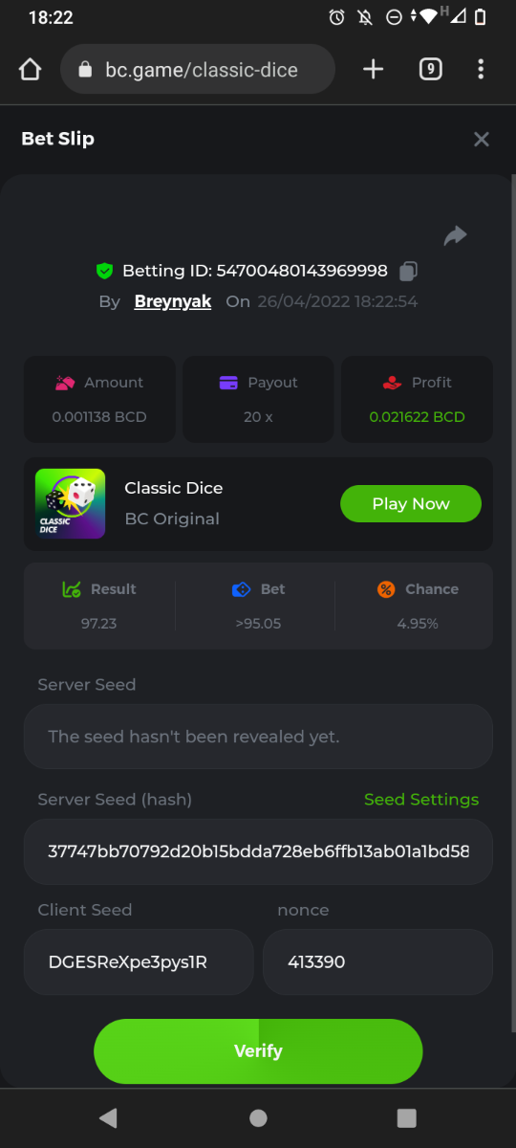Open Seed Settings link

click(421, 800)
